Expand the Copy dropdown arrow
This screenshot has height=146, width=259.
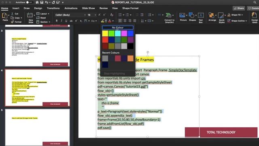(21, 18)
